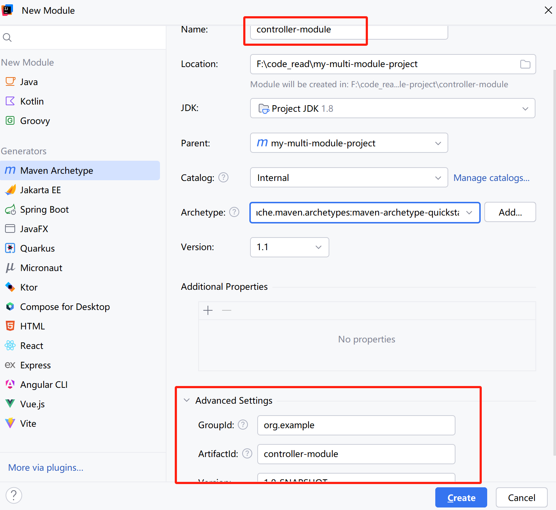Click the Add... archetype button
The image size is (556, 510).
510,212
